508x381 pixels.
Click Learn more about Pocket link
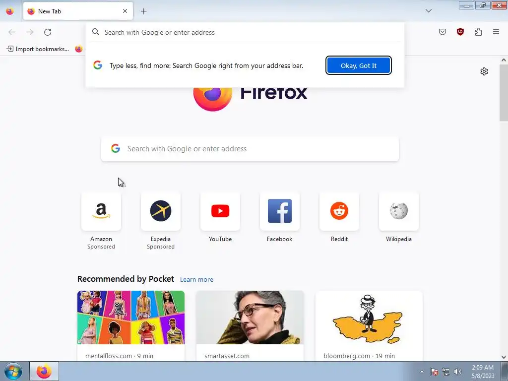[x=196, y=280]
